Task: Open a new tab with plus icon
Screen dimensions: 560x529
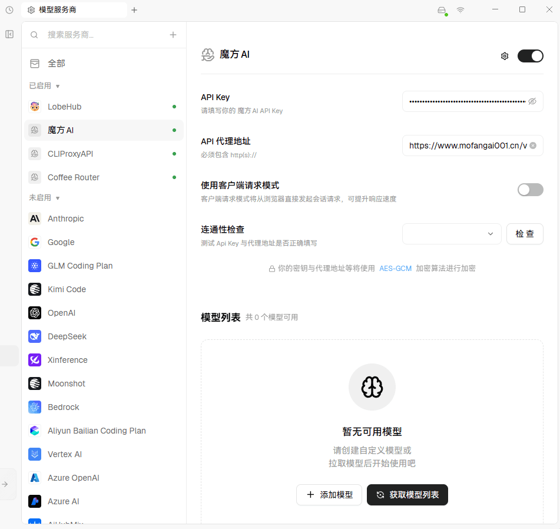Action: click(134, 10)
